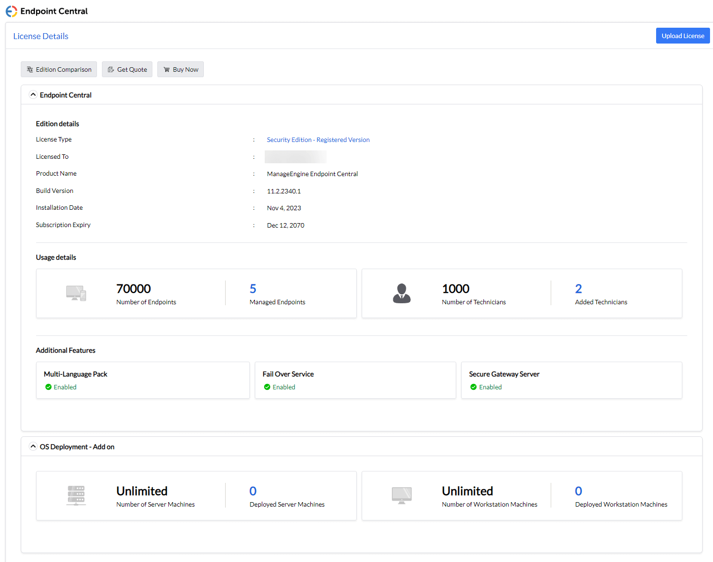The height and width of the screenshot is (562, 713).
Task: Click the Deployed Workstation Machines label
Action: click(x=621, y=504)
